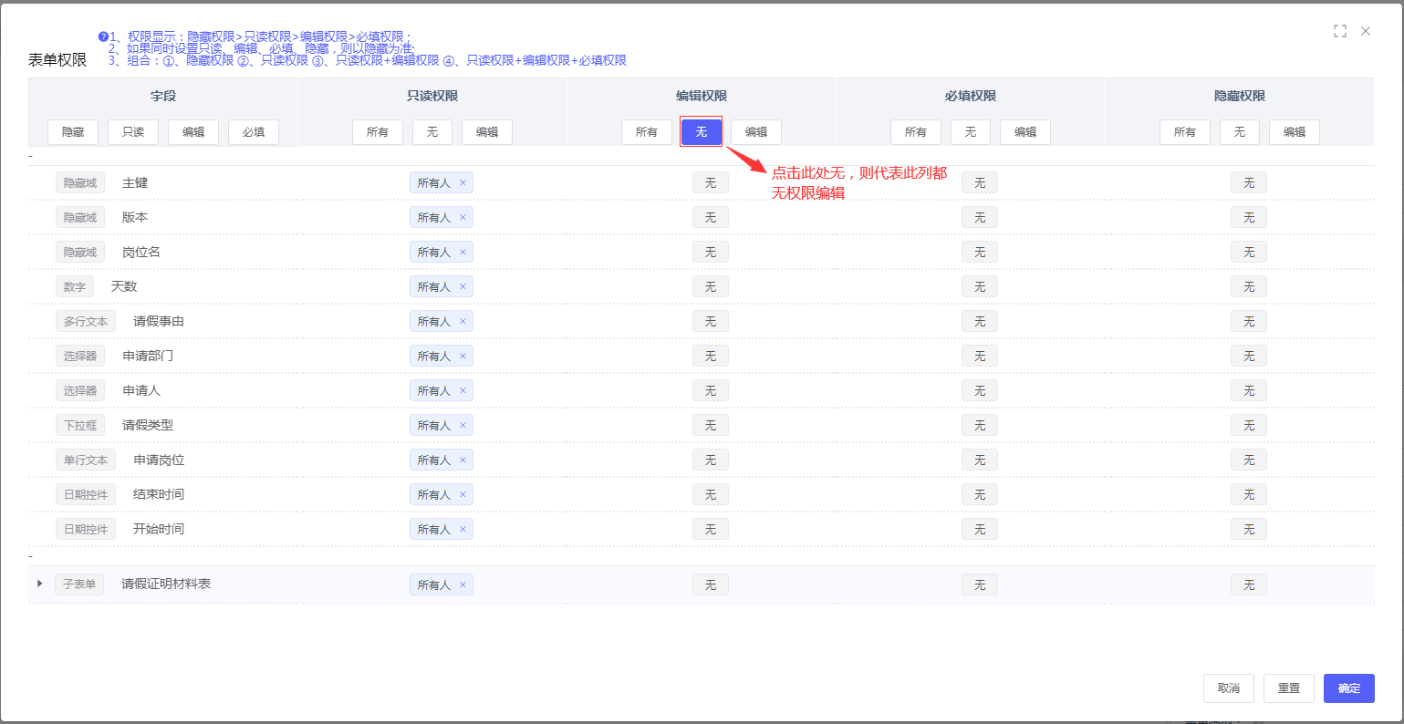
Task: Select 无 under 编辑权限 column header
Action: pyautogui.click(x=701, y=132)
